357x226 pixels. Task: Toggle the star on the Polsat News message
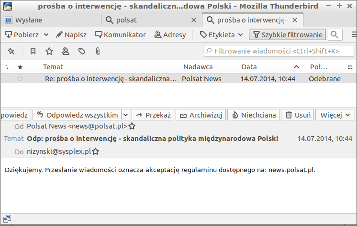click(x=20, y=79)
